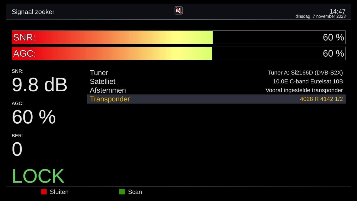Click the muted speaker icon

point(178,11)
